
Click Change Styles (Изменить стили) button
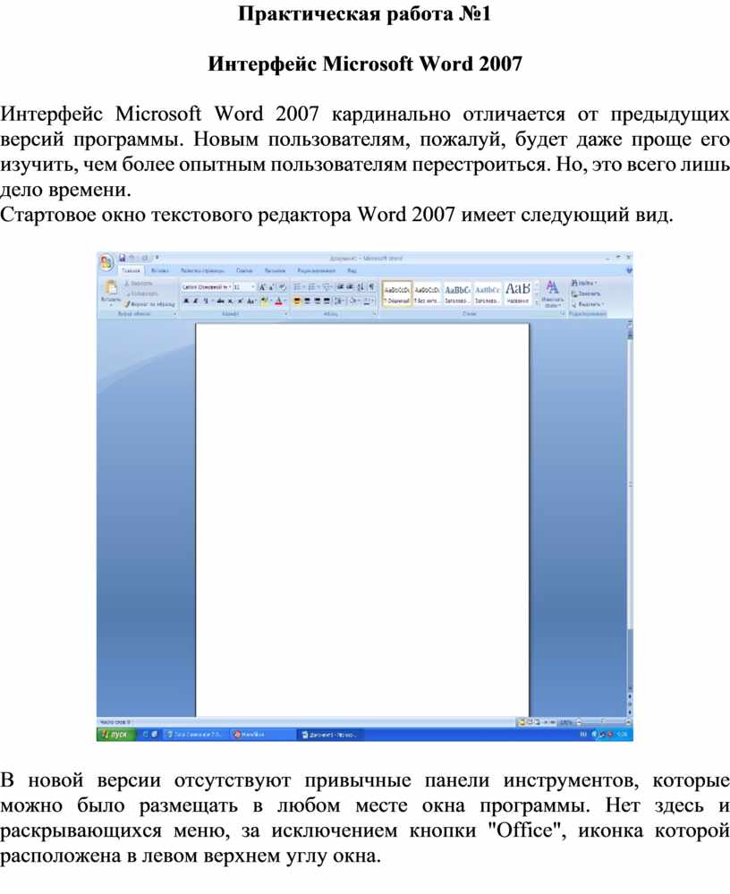(x=552, y=294)
